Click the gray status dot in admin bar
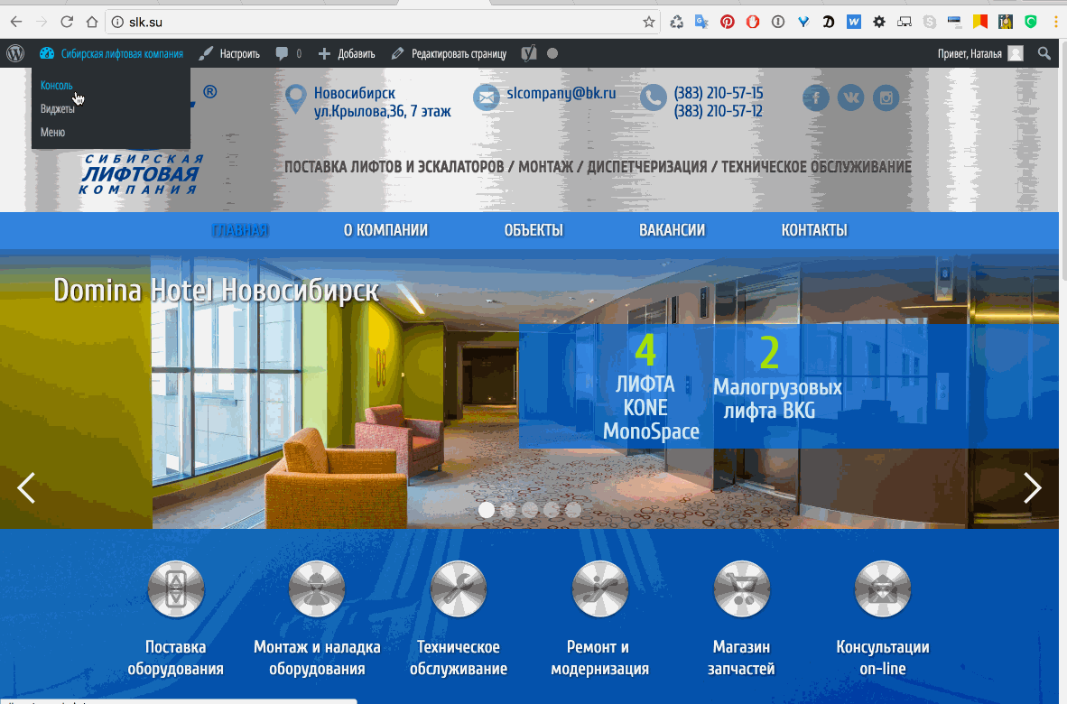 [552, 53]
